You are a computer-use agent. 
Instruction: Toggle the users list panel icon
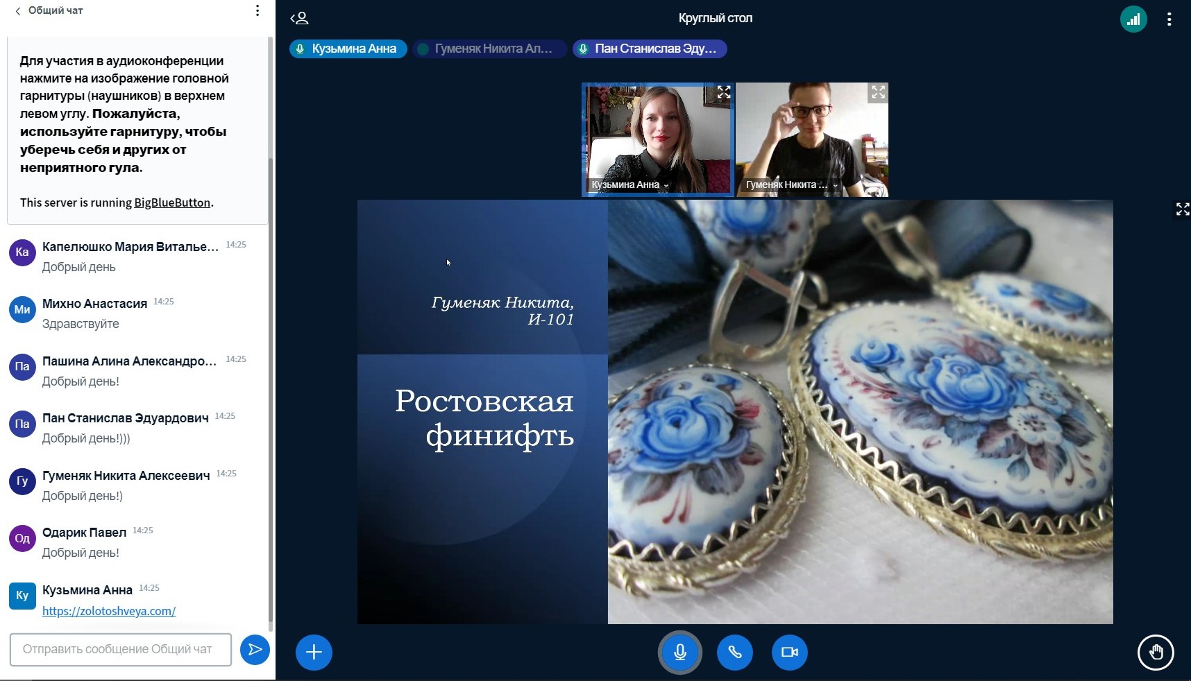pos(299,19)
